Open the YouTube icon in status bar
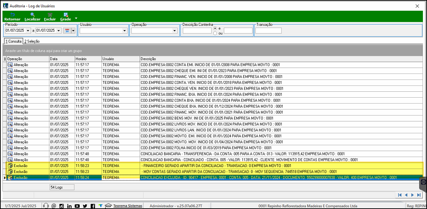The image size is (427, 209). (77, 206)
